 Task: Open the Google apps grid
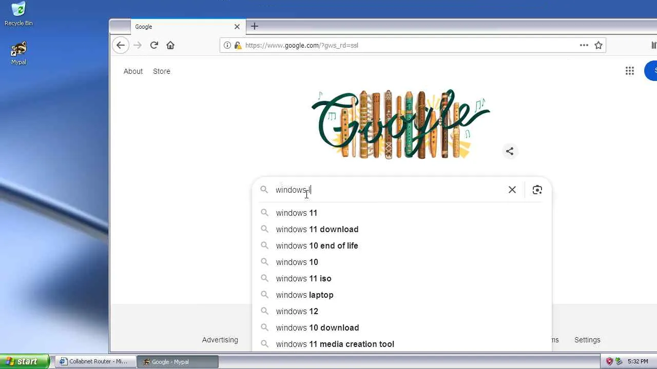[x=630, y=71]
